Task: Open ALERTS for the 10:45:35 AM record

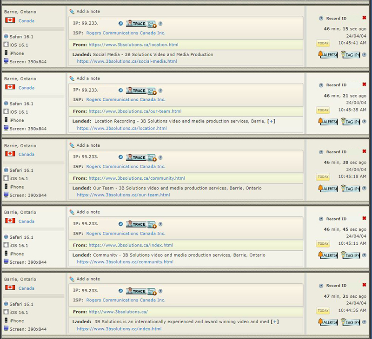Action: click(x=328, y=122)
